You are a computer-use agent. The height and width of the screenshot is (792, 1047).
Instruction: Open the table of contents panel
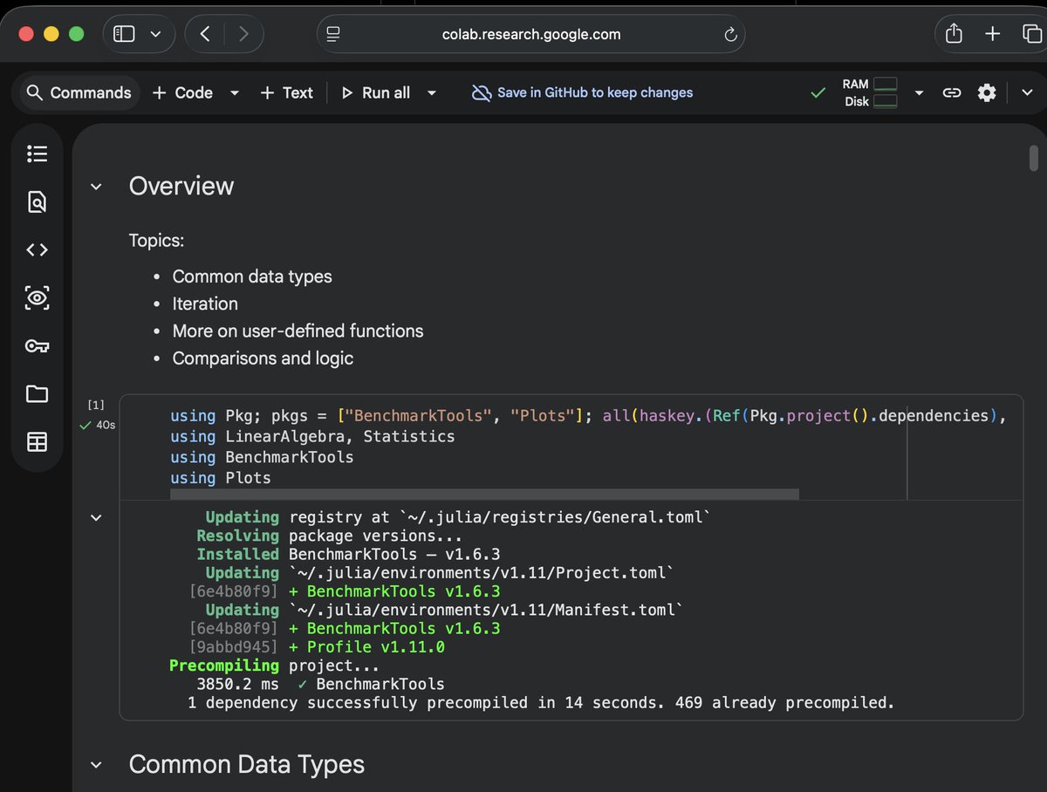click(37, 154)
